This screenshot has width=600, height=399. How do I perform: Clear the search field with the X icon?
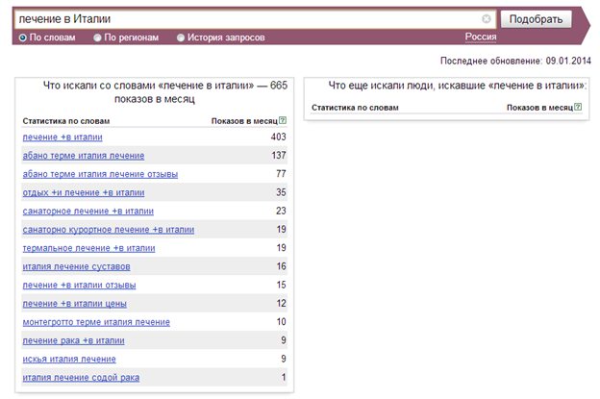[486, 18]
